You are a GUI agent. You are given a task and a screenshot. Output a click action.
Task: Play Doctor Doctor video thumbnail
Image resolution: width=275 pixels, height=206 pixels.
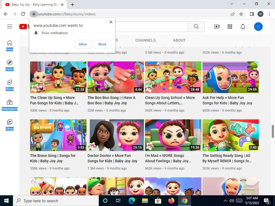coord(116,135)
